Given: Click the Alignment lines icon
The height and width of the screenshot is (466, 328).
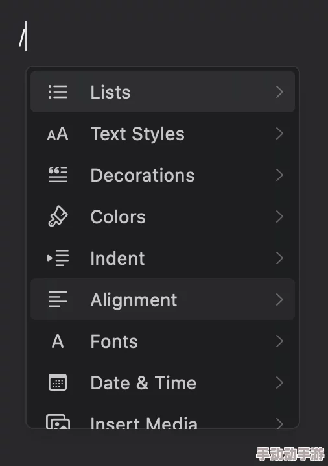Looking at the screenshot, I should click(x=58, y=299).
